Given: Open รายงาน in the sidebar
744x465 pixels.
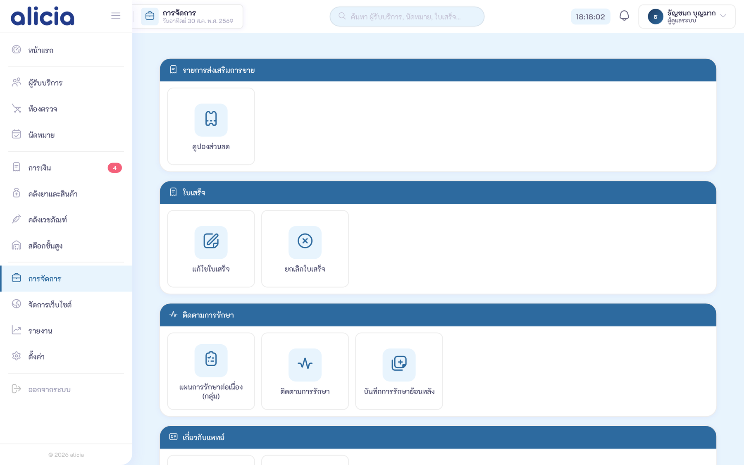Looking at the screenshot, I should 66,331.
